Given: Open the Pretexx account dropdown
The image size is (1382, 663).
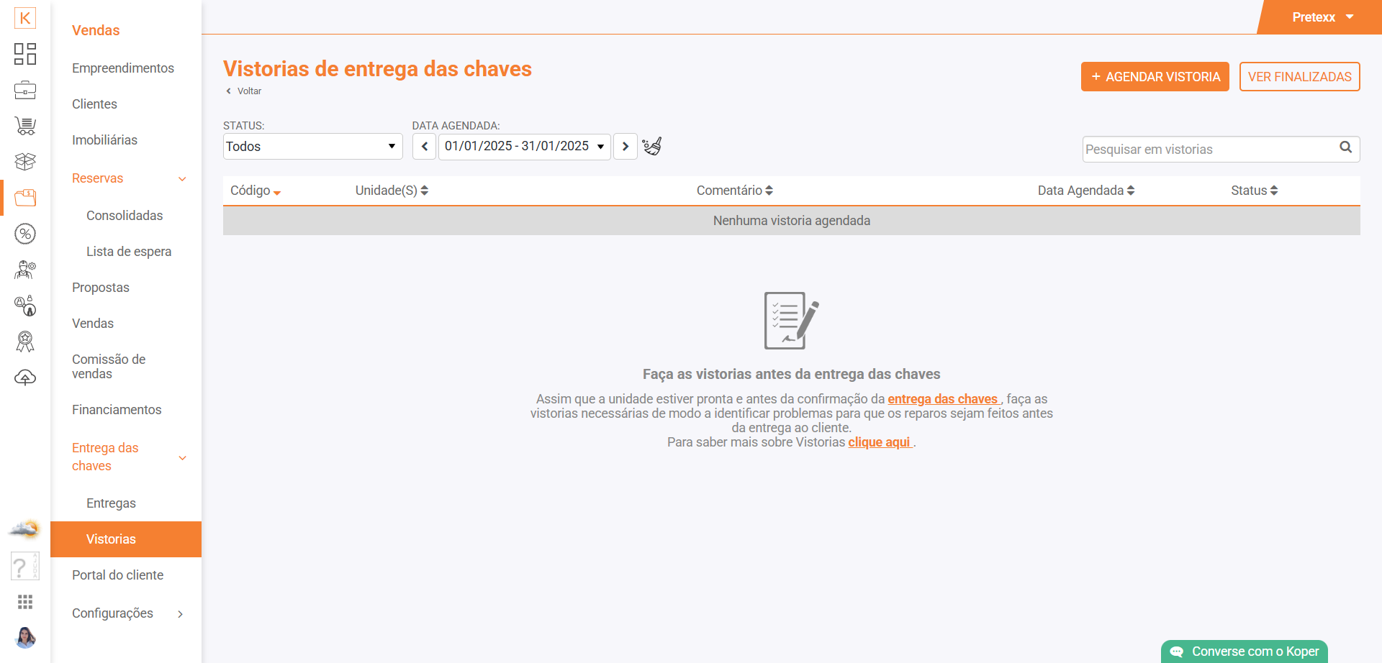Looking at the screenshot, I should click(x=1322, y=17).
